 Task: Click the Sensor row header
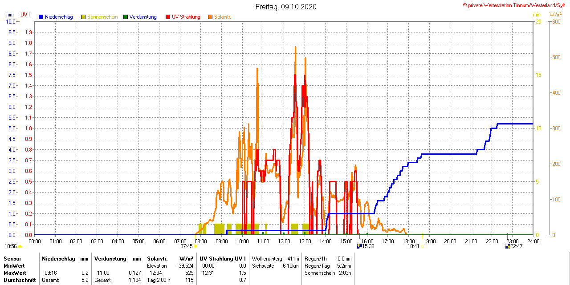pos(12,259)
